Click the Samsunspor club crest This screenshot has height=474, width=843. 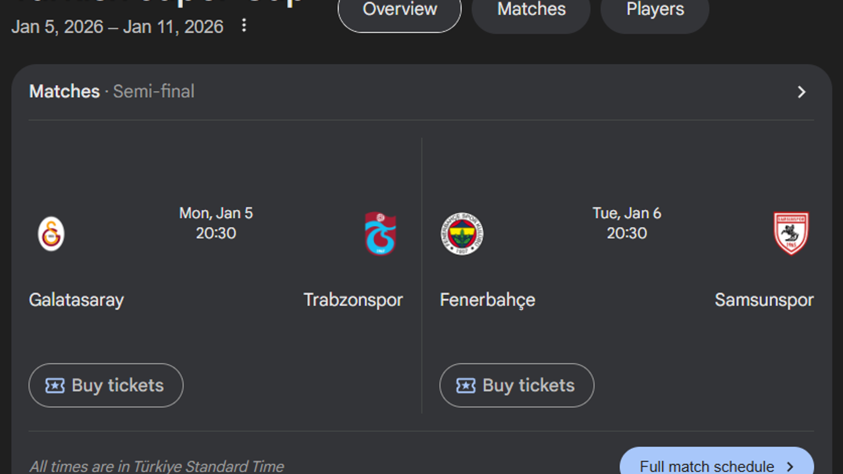791,234
